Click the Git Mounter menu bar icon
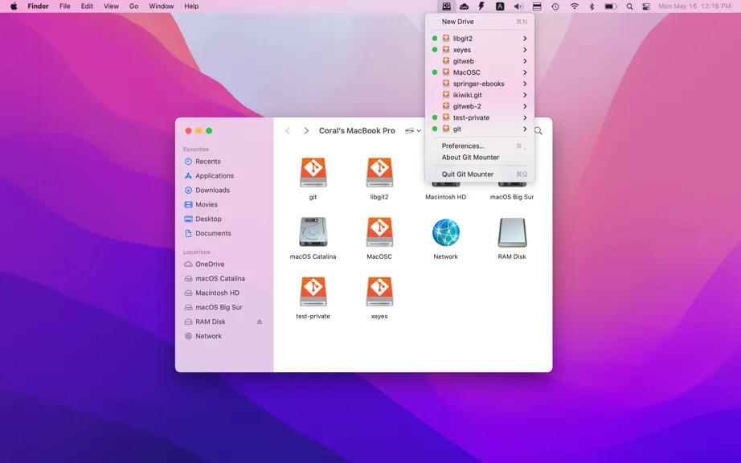The height and width of the screenshot is (463, 741). 446,6
